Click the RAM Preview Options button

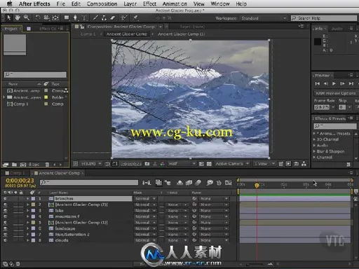point(336,93)
